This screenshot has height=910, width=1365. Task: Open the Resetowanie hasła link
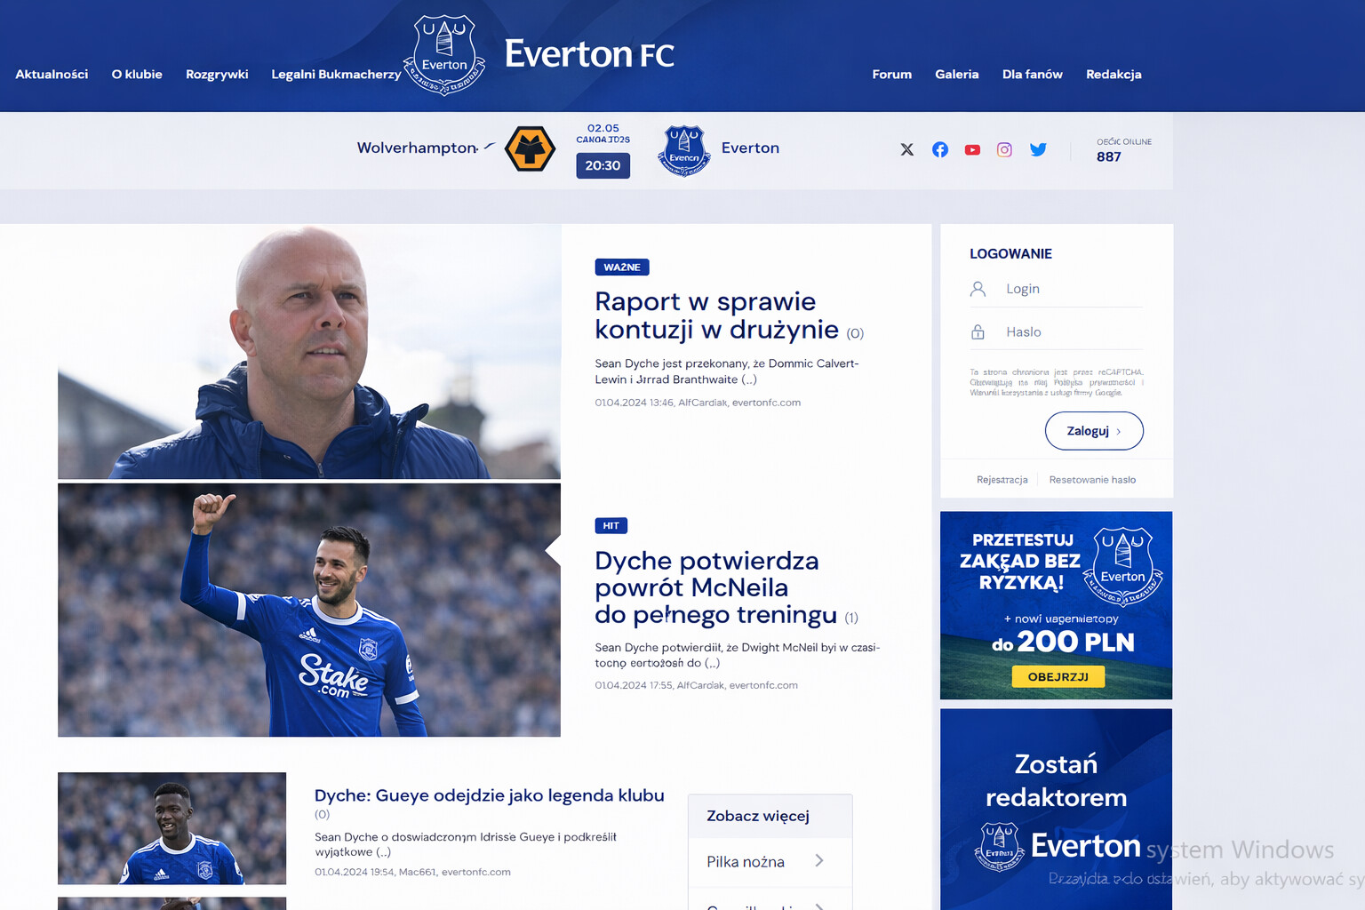pos(1092,480)
